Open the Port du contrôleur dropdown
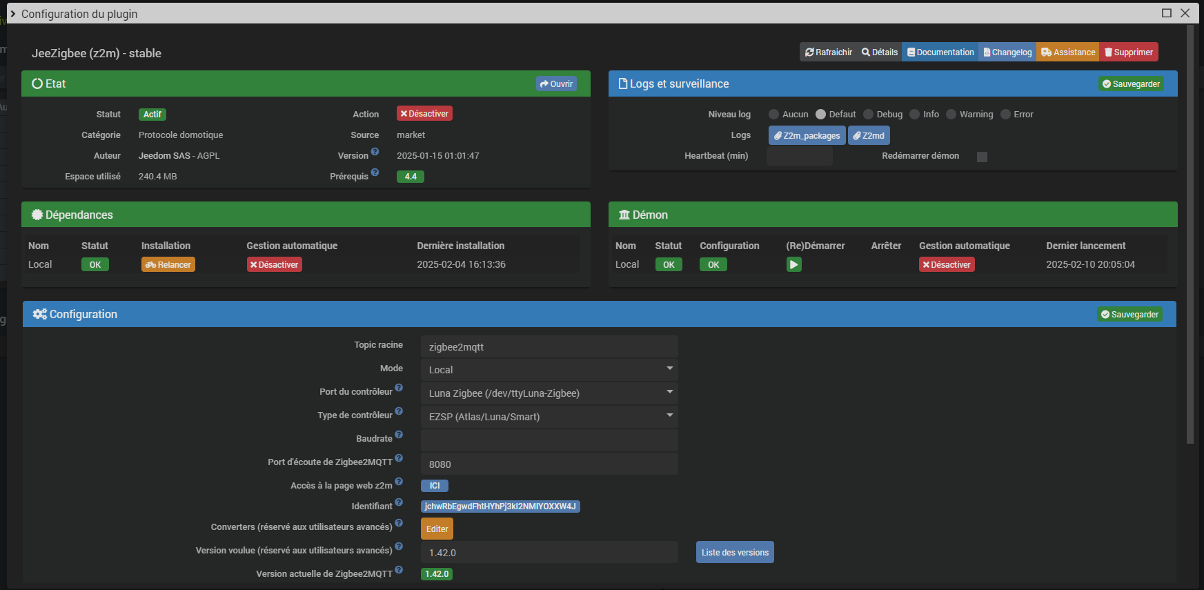The width and height of the screenshot is (1204, 590). point(549,393)
